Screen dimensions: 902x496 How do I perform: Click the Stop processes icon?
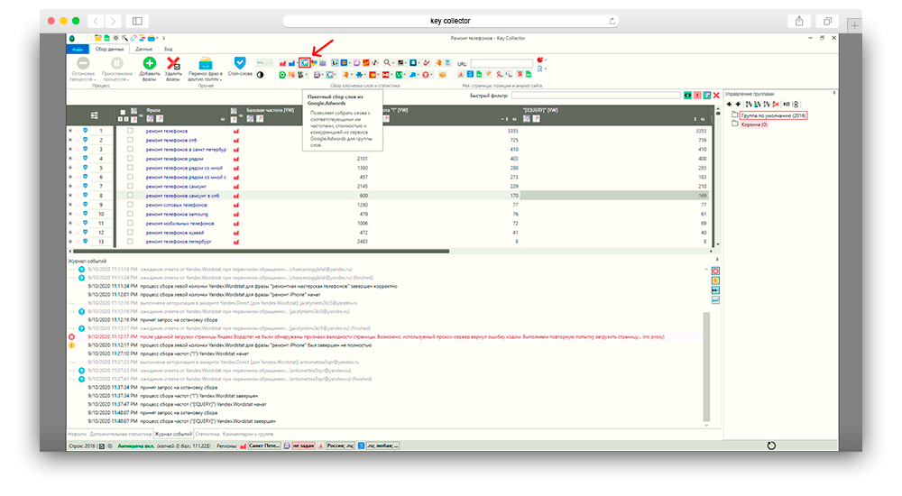83,63
